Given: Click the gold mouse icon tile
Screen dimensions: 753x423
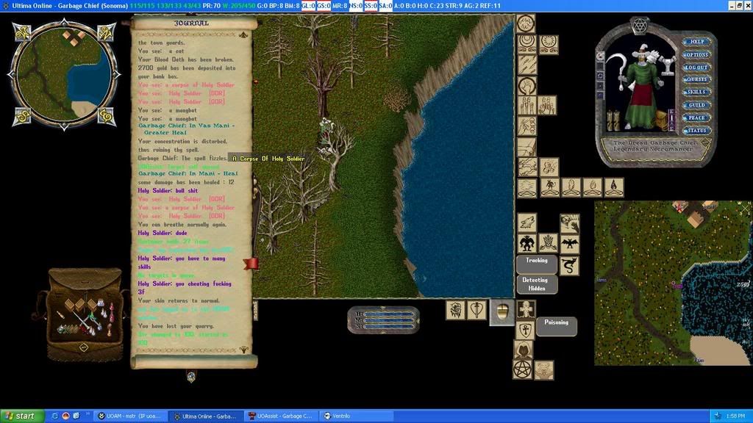Looking at the screenshot, I should [x=502, y=311].
